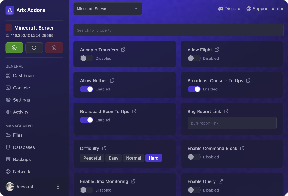
Task: Disable the Allow Nether toggle
Action: (x=87, y=89)
